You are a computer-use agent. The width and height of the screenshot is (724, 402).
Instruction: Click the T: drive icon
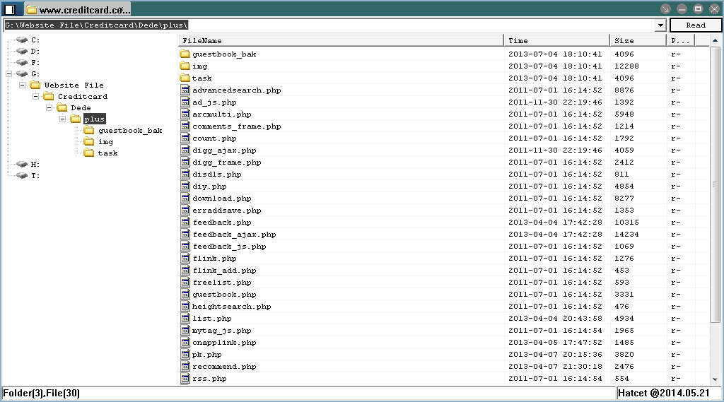[22, 175]
